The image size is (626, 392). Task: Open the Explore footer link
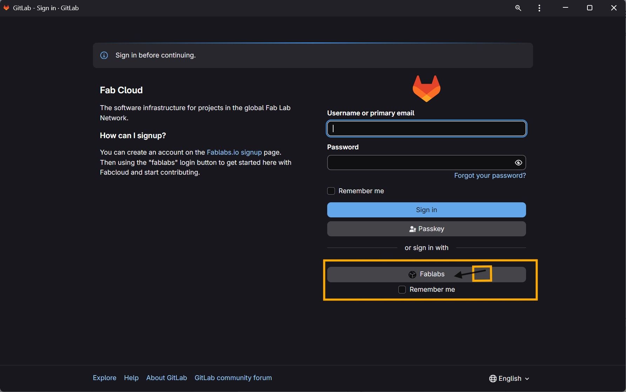pos(105,378)
